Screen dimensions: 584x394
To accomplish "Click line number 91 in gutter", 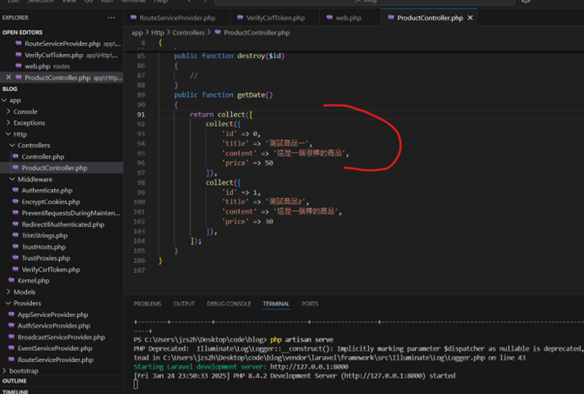I will 141,115.
